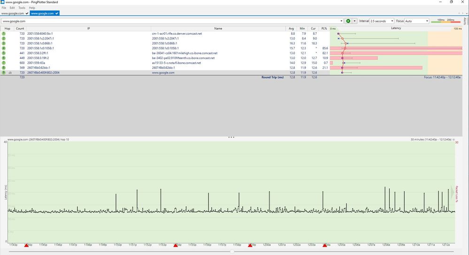Click the red marker near 12:04a
Image resolution: width=469 pixels, height=255 pixels.
click(324, 245)
